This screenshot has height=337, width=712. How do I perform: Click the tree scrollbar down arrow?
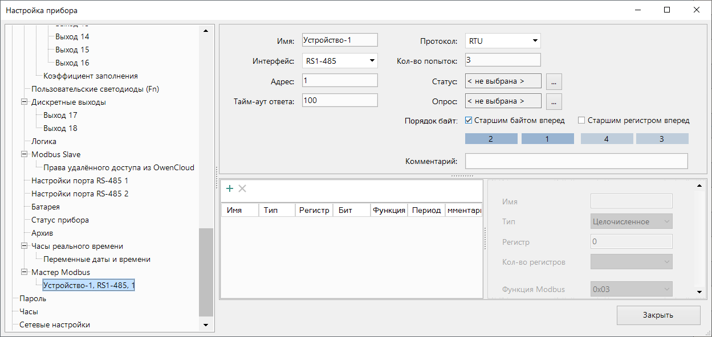(206, 324)
